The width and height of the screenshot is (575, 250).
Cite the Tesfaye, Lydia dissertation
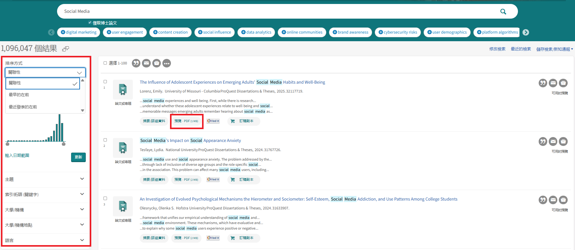(543, 141)
